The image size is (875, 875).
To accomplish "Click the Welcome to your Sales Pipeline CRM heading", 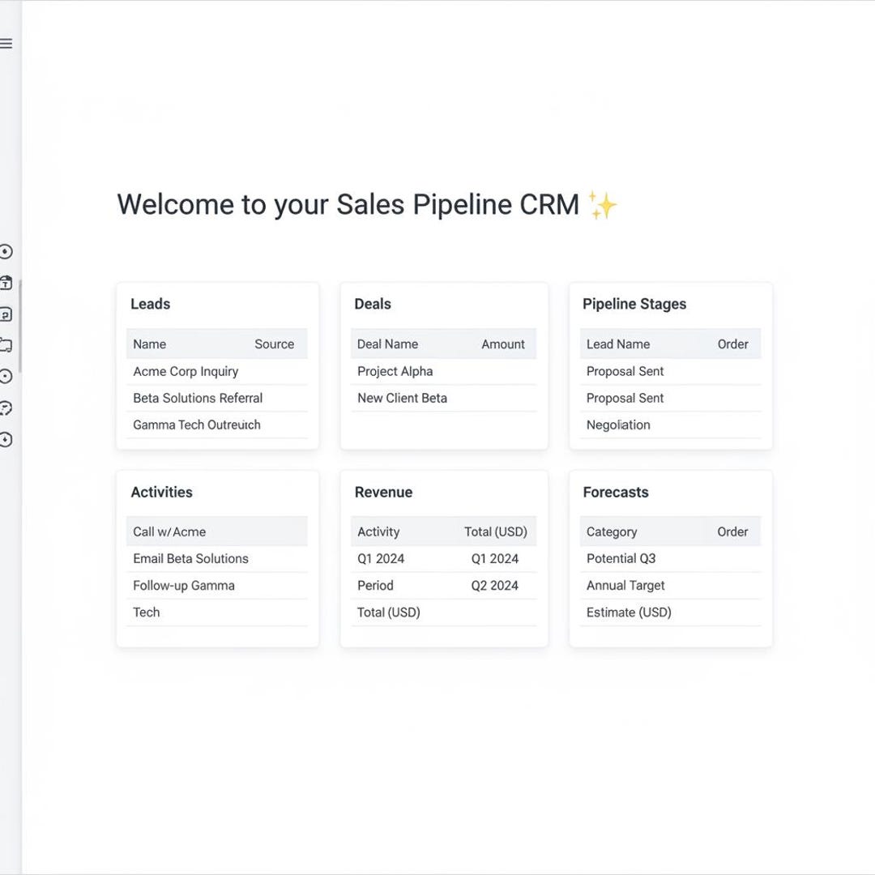I will pyautogui.click(x=348, y=205).
